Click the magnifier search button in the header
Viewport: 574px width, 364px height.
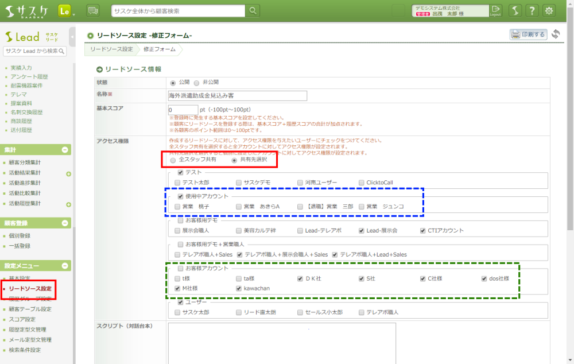tap(253, 11)
